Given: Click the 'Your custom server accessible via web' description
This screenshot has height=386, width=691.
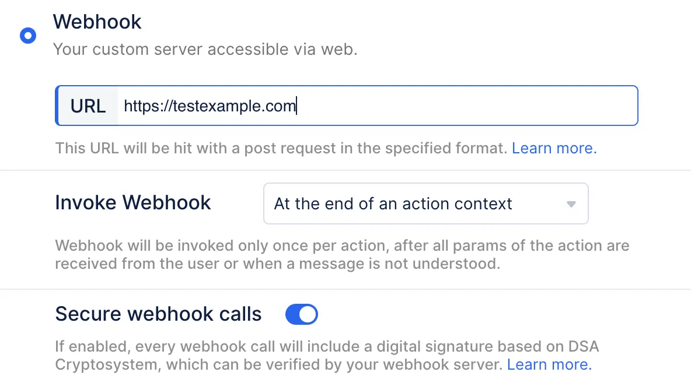Looking at the screenshot, I should [x=205, y=50].
